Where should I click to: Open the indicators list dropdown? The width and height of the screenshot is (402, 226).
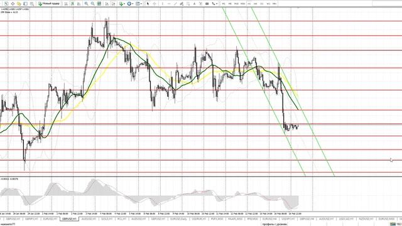point(122,4)
